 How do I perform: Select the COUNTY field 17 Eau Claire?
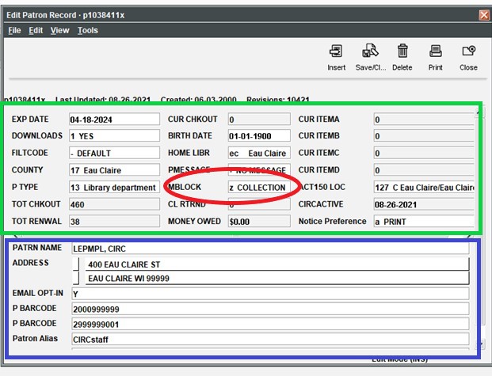pyautogui.click(x=114, y=170)
